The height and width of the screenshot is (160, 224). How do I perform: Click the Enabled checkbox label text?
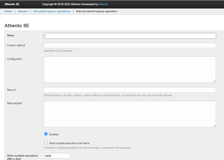54,134
